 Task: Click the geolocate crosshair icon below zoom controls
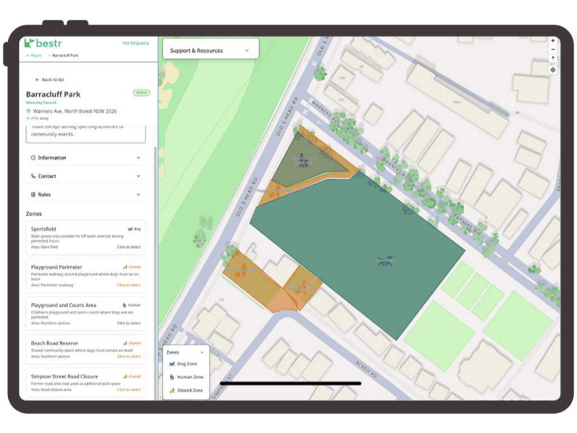553,69
